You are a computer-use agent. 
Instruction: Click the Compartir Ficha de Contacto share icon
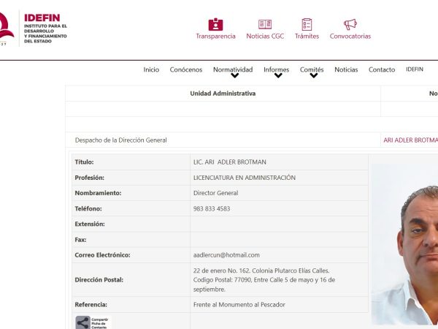click(83, 322)
